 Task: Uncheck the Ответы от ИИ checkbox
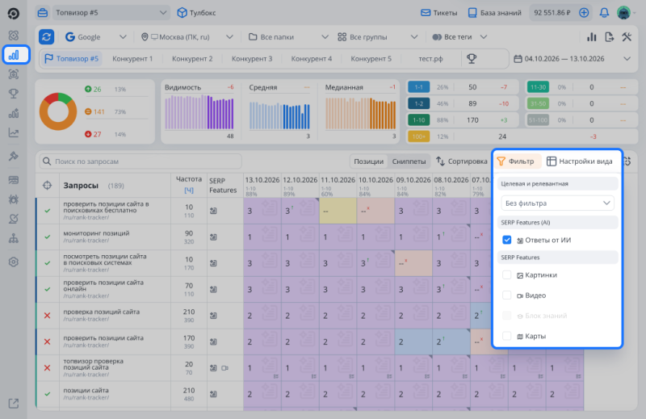pos(507,240)
